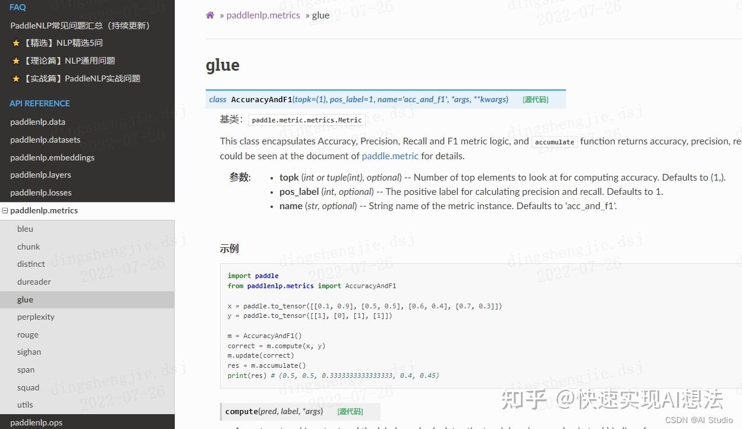Click the star icon beside NLP通用问题
This screenshot has width=742, height=429.
[x=16, y=60]
